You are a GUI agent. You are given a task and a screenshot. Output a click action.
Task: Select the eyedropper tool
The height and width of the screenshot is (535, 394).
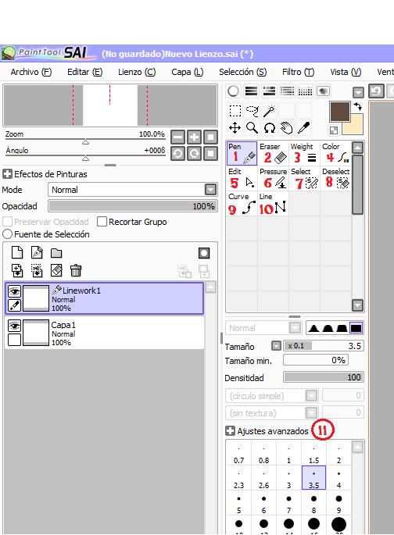303,128
